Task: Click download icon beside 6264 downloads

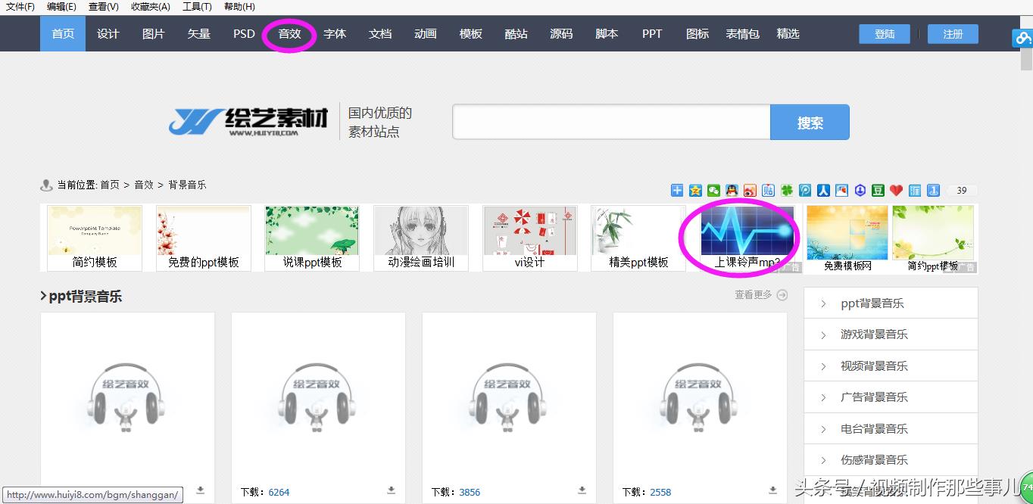Action: pos(391,490)
